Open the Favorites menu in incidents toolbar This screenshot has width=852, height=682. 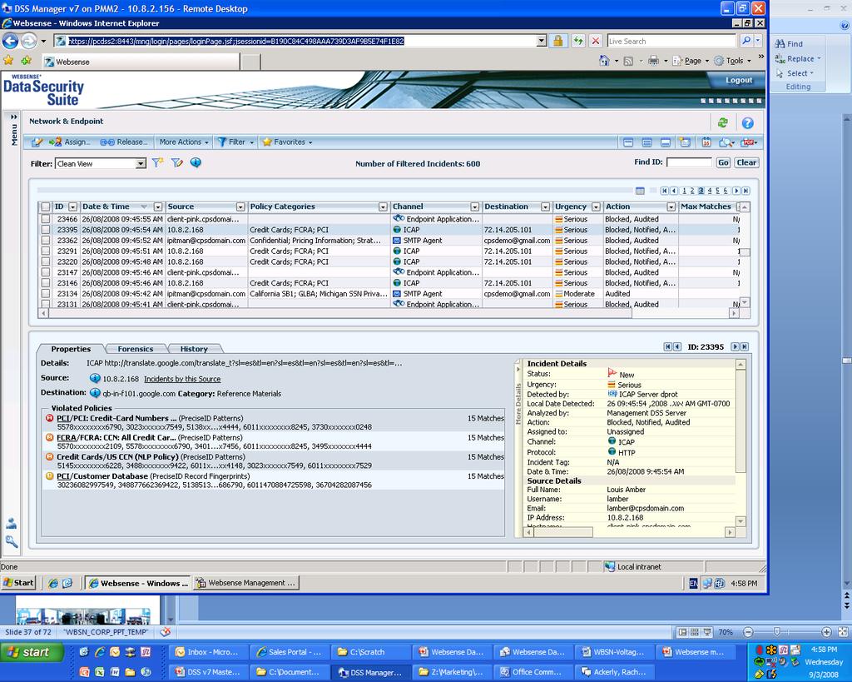[287, 142]
